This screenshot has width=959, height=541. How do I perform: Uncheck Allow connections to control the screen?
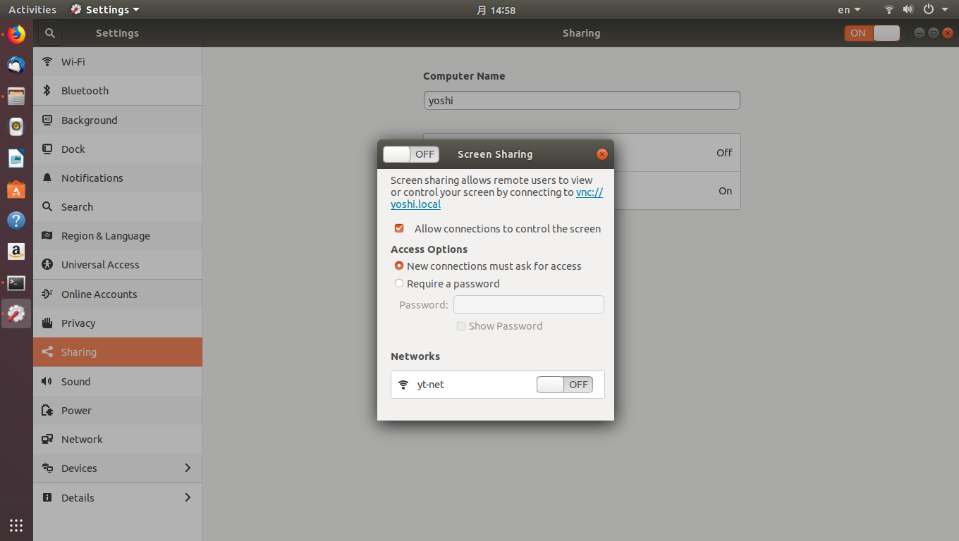tap(399, 228)
